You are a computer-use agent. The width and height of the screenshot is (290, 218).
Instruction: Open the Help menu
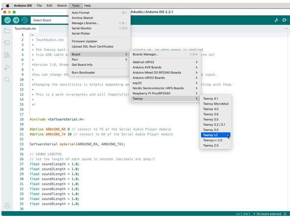click(88, 5)
